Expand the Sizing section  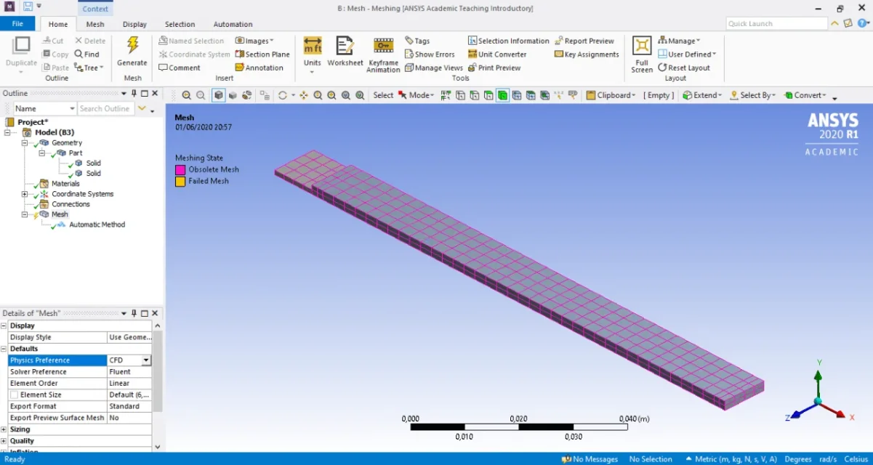coord(4,429)
